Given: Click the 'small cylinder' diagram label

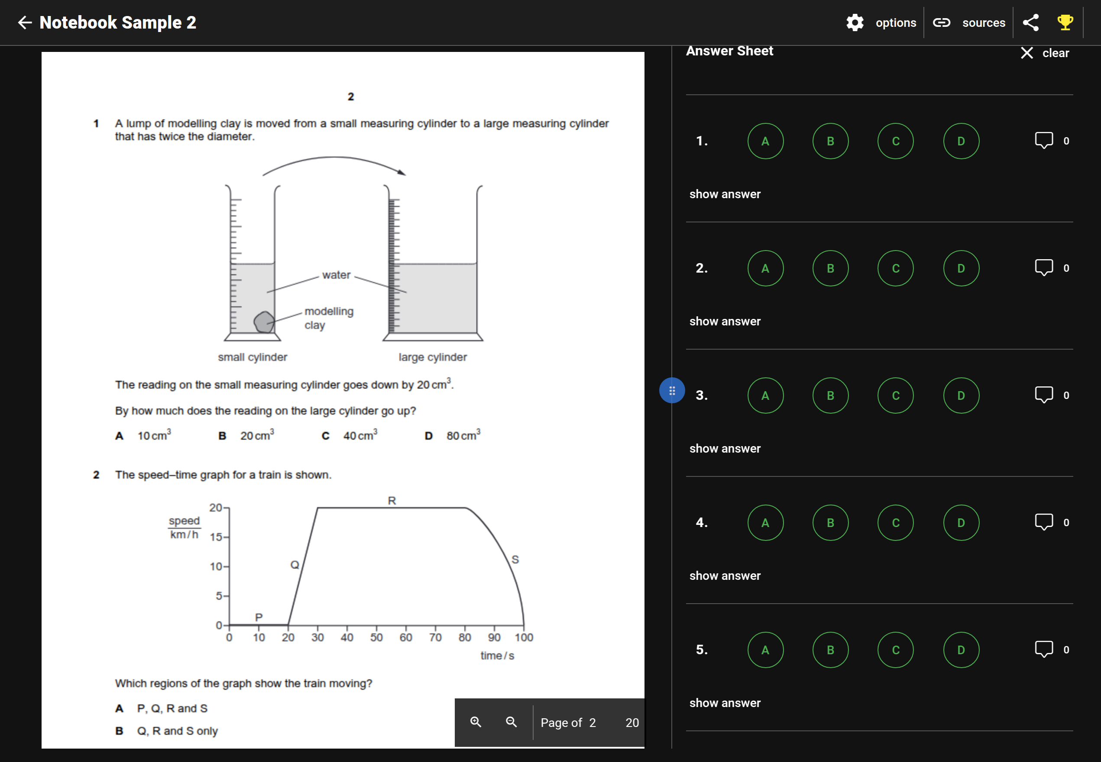Looking at the screenshot, I should click(x=253, y=357).
